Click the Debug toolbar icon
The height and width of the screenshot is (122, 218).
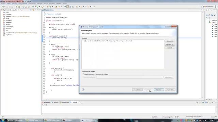(33, 7)
